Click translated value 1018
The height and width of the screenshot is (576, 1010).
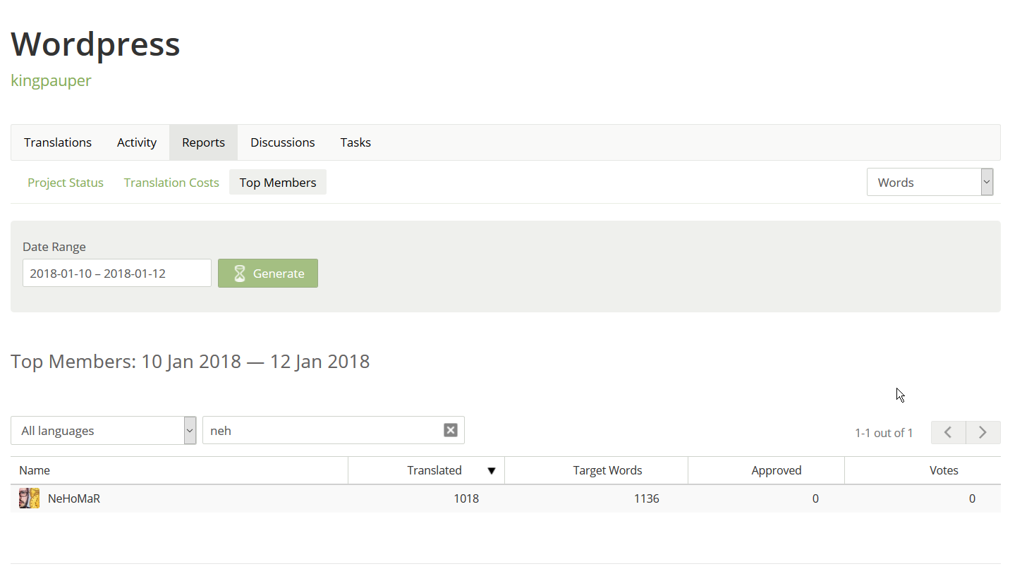pyautogui.click(x=466, y=498)
